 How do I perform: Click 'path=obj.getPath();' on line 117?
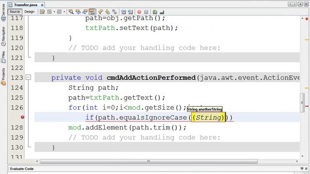click(x=125, y=18)
